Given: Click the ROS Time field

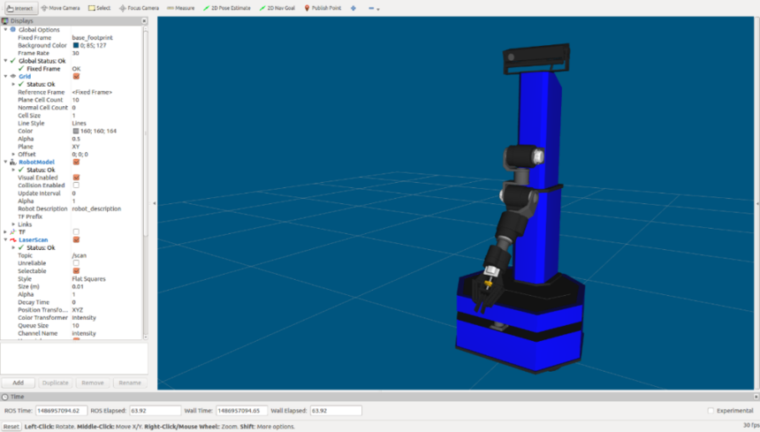Looking at the screenshot, I should click(x=61, y=411).
